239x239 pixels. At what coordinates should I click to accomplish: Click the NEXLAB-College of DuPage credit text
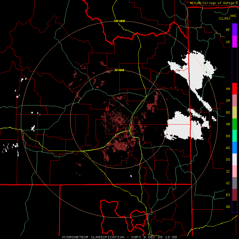tap(212, 3)
